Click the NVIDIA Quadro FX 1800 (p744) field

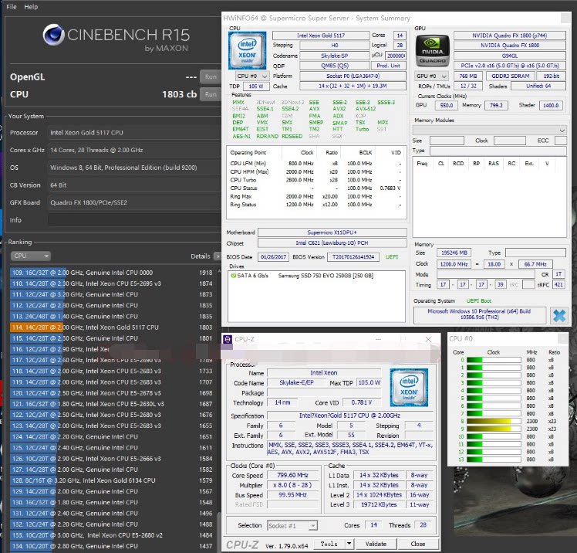[x=510, y=36]
